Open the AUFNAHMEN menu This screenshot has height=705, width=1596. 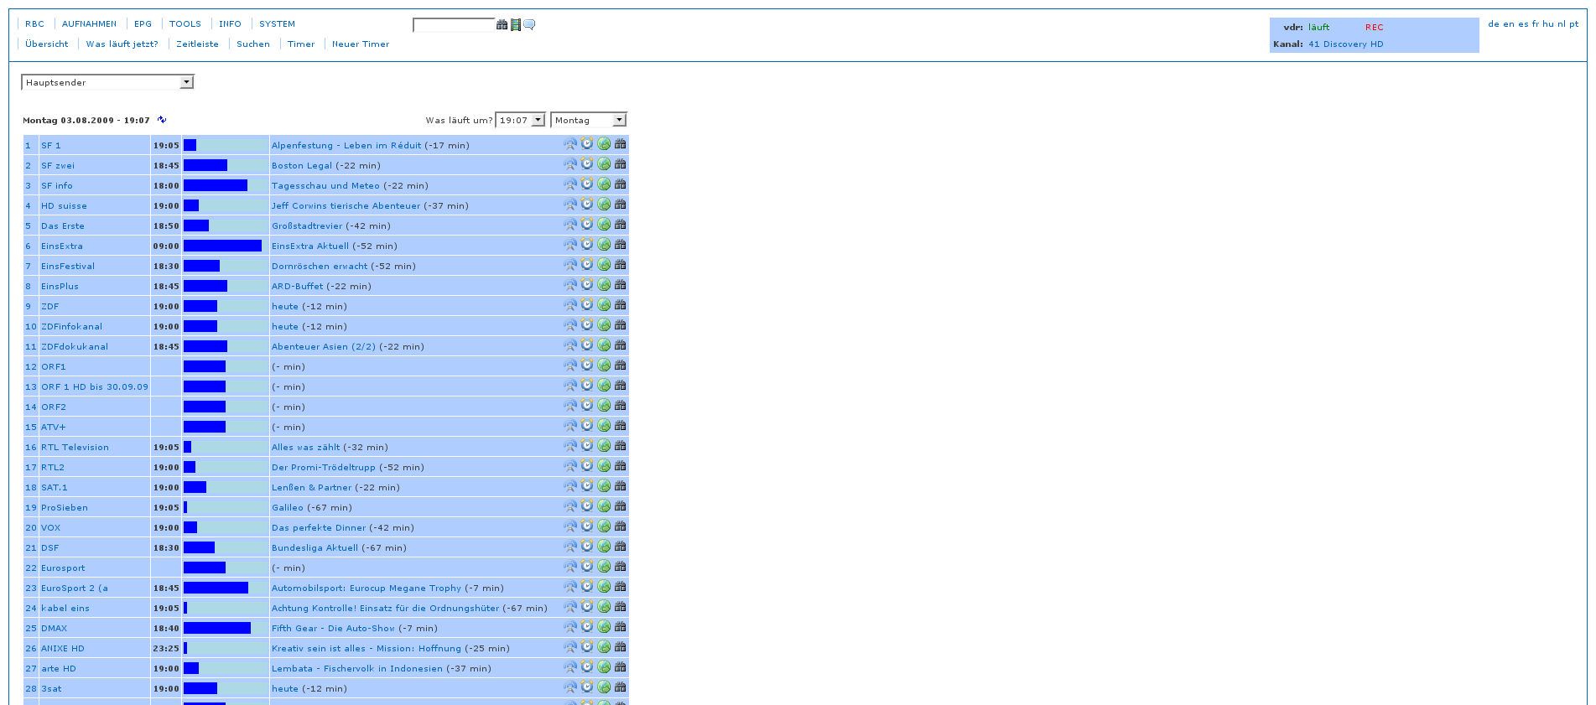[x=89, y=24]
